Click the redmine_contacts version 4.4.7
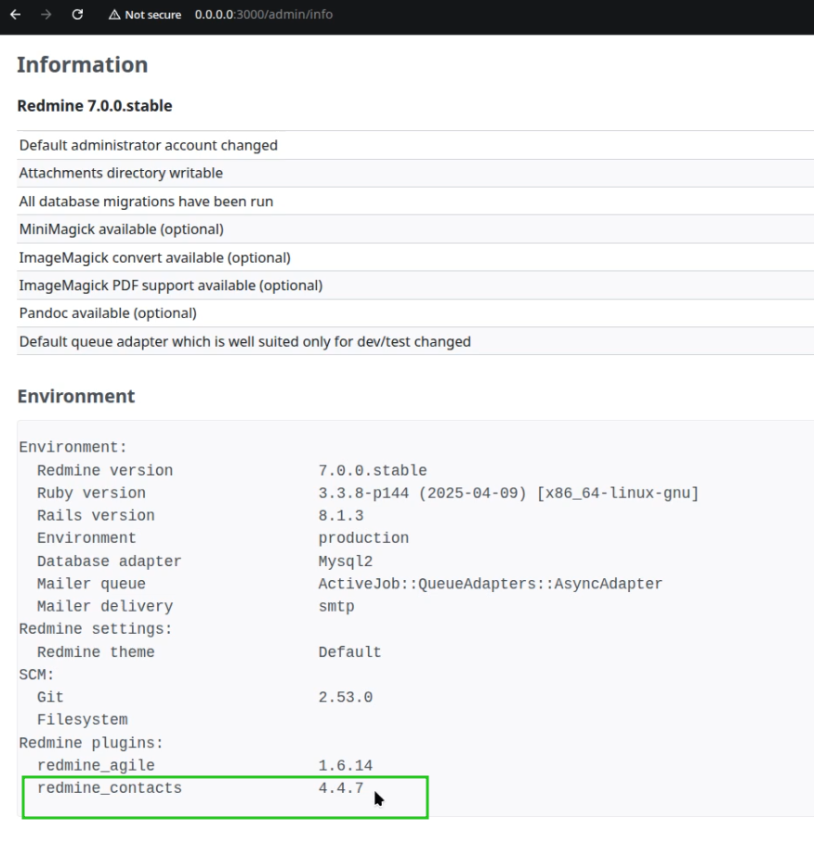The image size is (814, 843). point(341,788)
